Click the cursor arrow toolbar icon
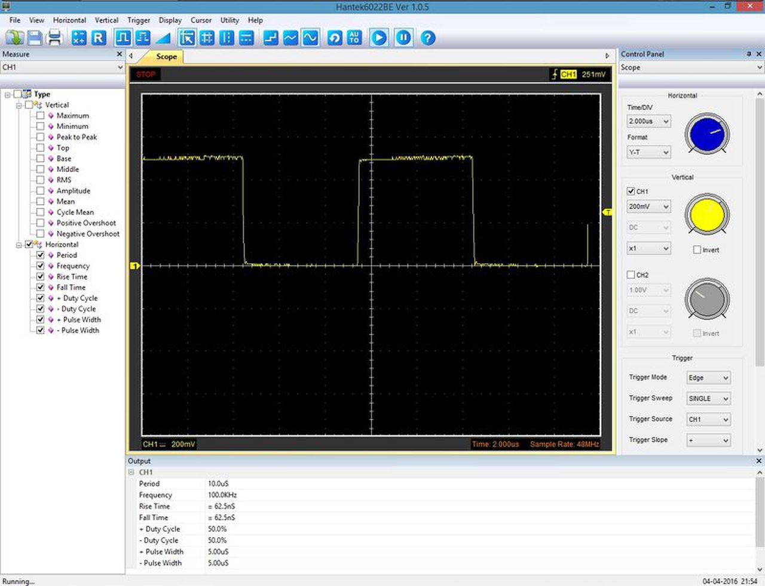765x586 pixels. [x=187, y=38]
